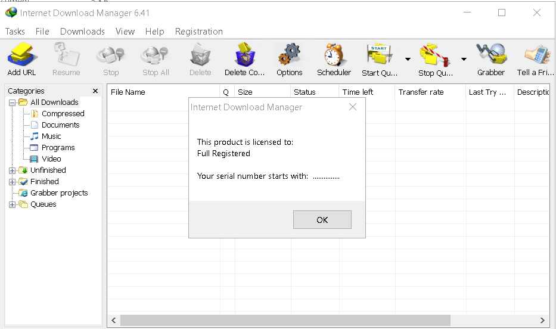Screen dimensions: 556x329
Task: Click the Tell a Friend icon
Action: 537,55
